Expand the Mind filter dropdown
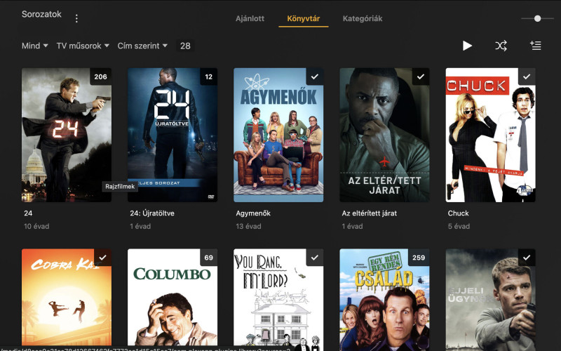The image size is (561, 351). point(34,46)
